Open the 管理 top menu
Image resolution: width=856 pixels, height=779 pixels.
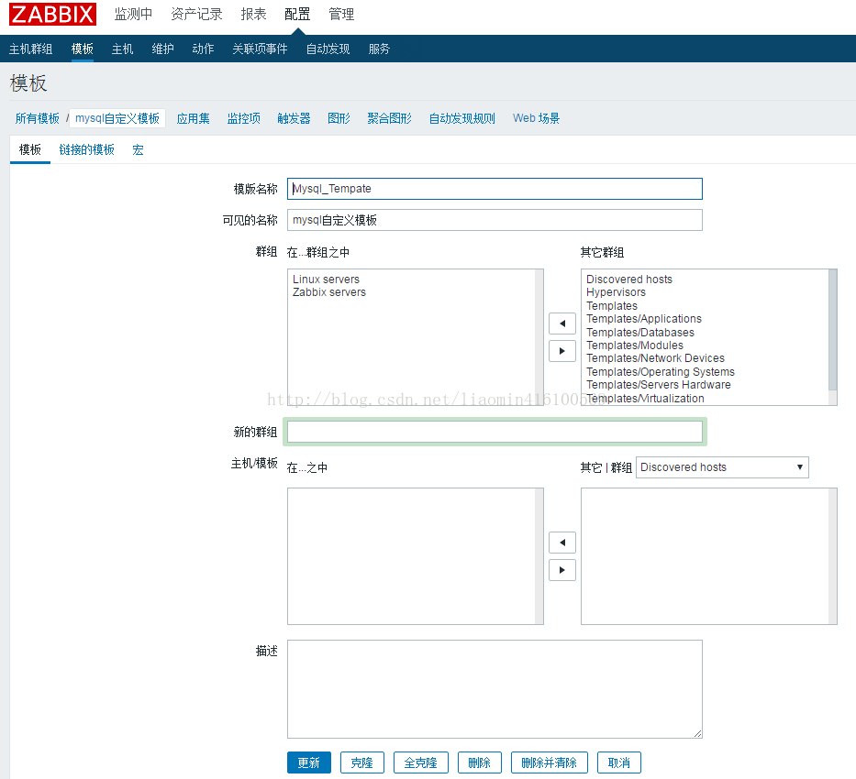[341, 14]
